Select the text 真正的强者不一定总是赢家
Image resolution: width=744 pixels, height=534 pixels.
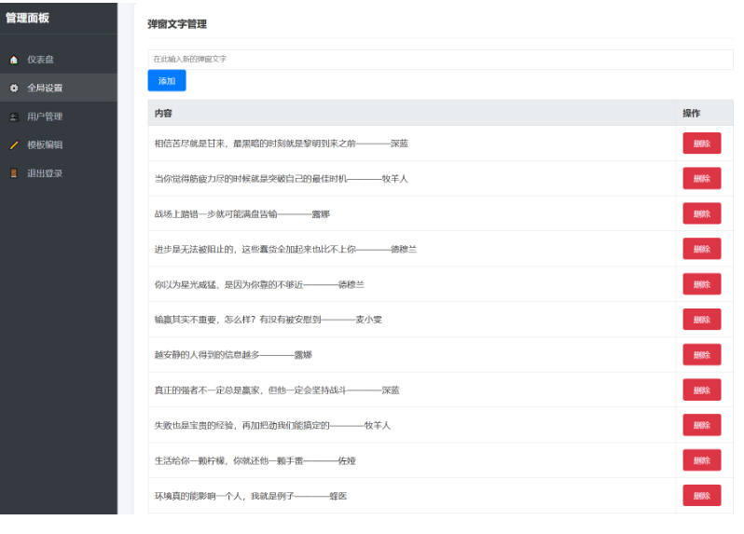[207, 390]
